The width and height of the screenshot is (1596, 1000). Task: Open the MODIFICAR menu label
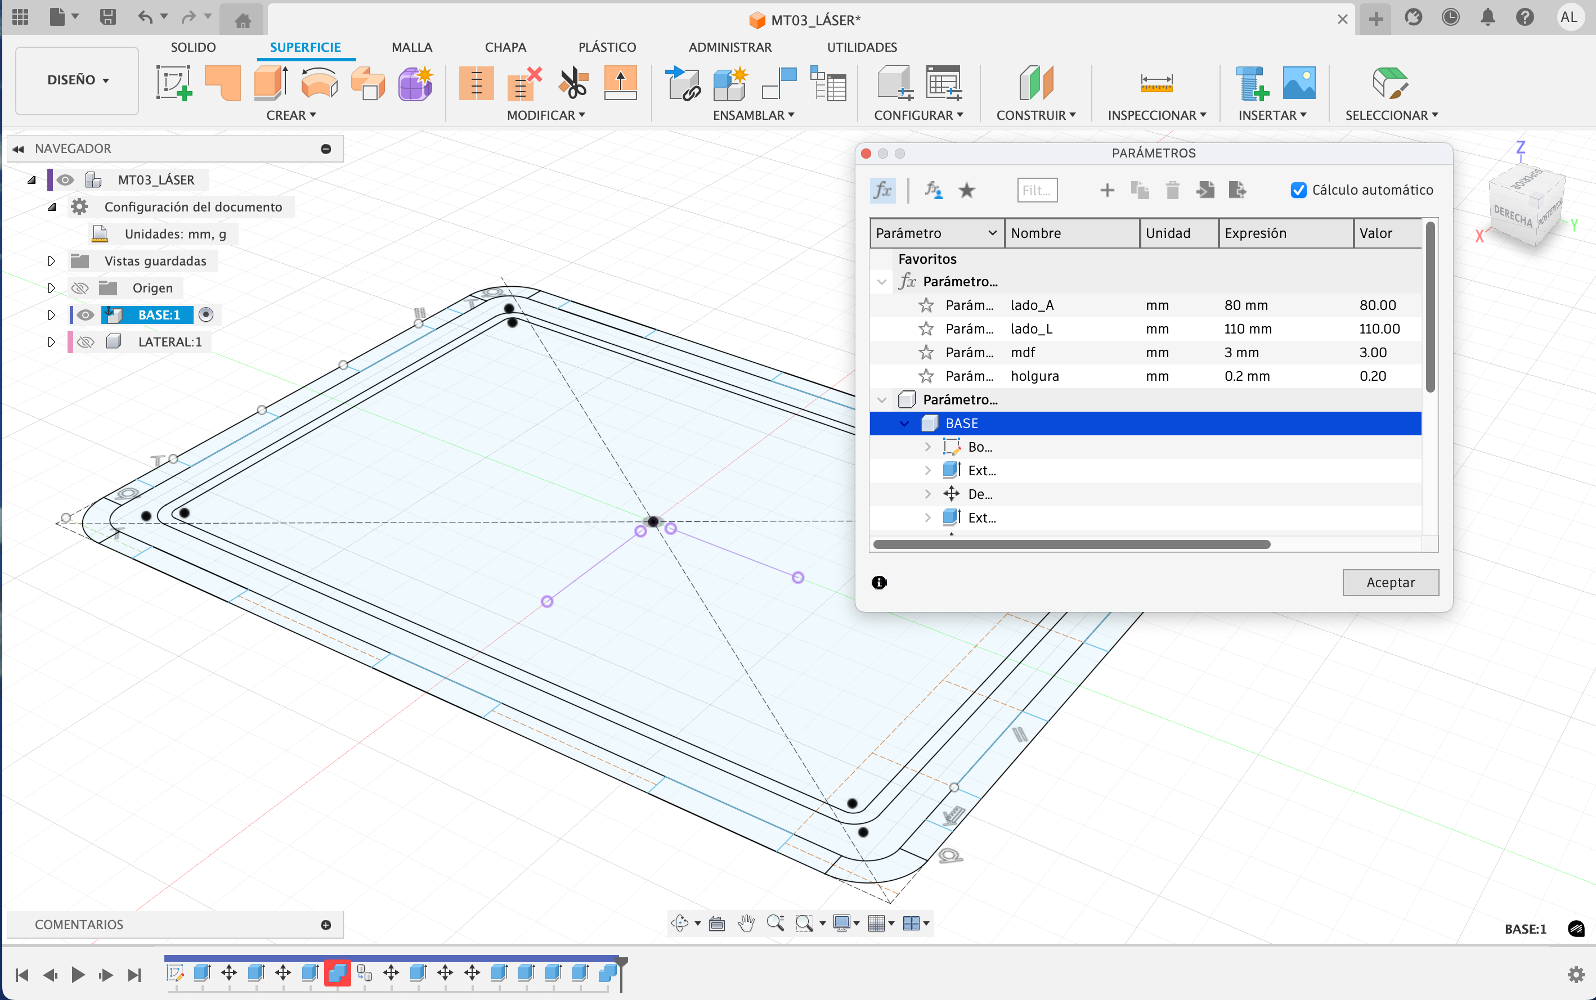(545, 115)
